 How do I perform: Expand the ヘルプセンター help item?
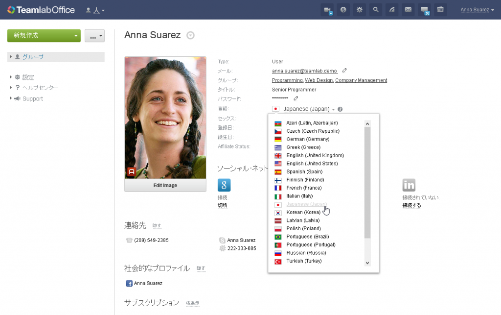11,88
